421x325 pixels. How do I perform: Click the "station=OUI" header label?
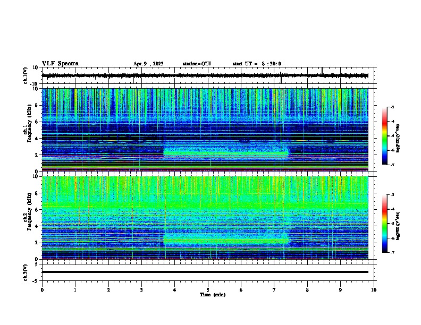tap(197, 64)
